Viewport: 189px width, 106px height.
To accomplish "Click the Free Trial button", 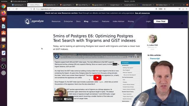I will coord(161,21).
